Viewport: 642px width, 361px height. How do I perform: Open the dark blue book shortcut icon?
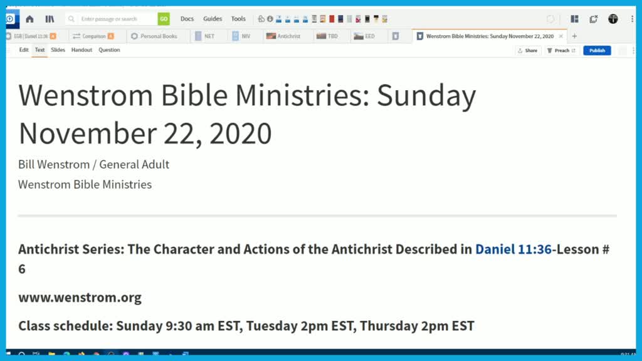point(340,19)
